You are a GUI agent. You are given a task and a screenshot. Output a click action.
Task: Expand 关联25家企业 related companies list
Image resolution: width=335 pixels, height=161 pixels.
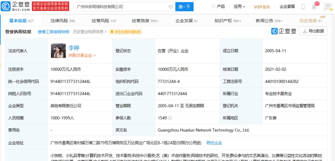coord(82,55)
